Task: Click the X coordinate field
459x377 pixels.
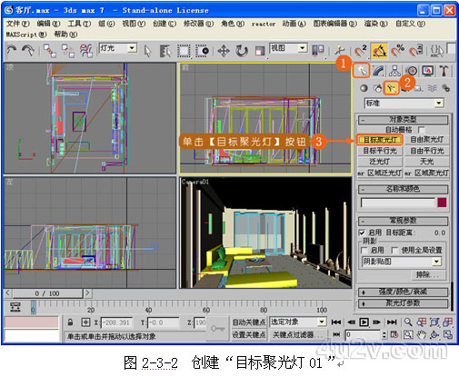Action: click(x=116, y=322)
